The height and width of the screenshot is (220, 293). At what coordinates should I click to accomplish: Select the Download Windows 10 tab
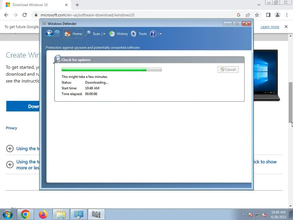pos(36,5)
